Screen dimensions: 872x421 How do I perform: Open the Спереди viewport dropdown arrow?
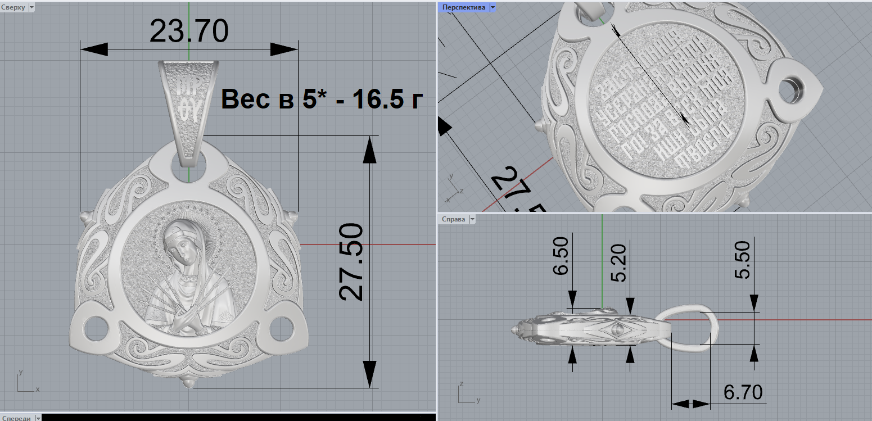click(38, 418)
